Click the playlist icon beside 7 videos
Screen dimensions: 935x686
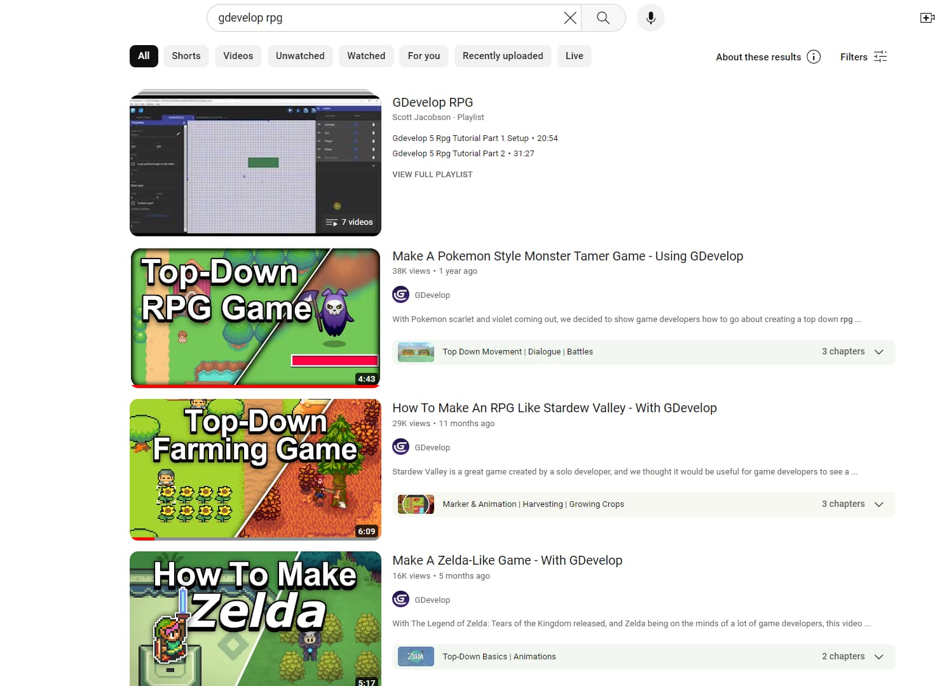click(x=332, y=222)
